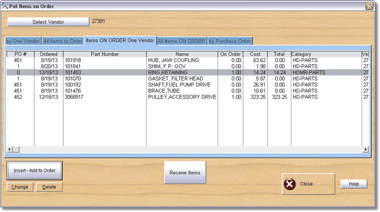Click the Delete button
Screen dimensions: 380x212
tap(49, 187)
